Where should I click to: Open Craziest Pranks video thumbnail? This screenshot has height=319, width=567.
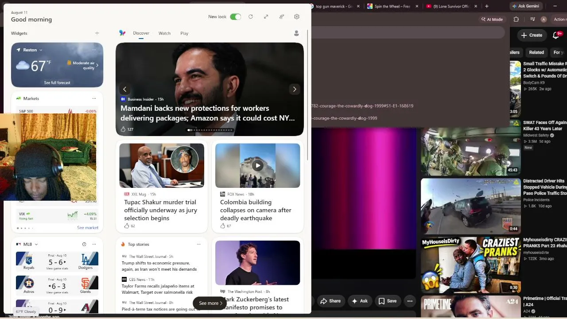click(471, 265)
